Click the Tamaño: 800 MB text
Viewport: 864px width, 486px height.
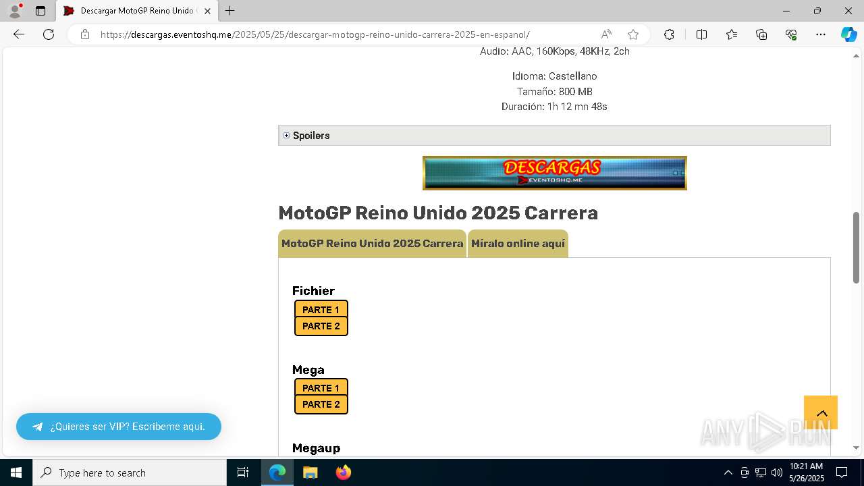click(x=554, y=92)
